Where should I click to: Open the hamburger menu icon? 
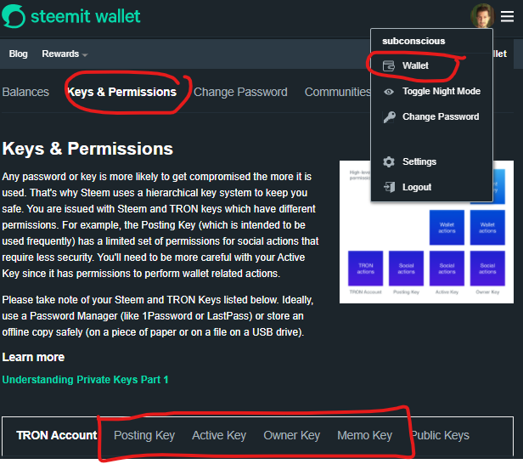pos(507,14)
